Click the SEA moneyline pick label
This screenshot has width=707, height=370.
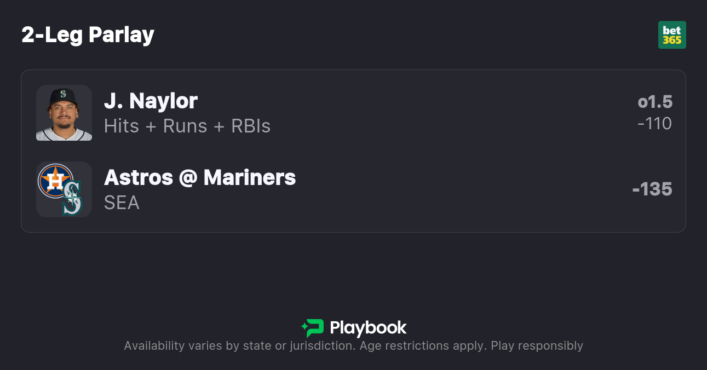coord(122,203)
